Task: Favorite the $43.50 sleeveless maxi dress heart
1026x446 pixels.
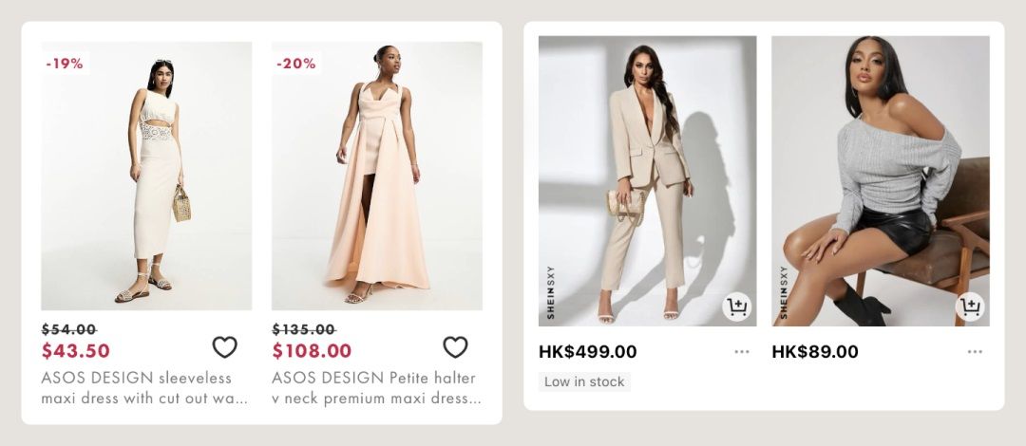Action: (224, 347)
